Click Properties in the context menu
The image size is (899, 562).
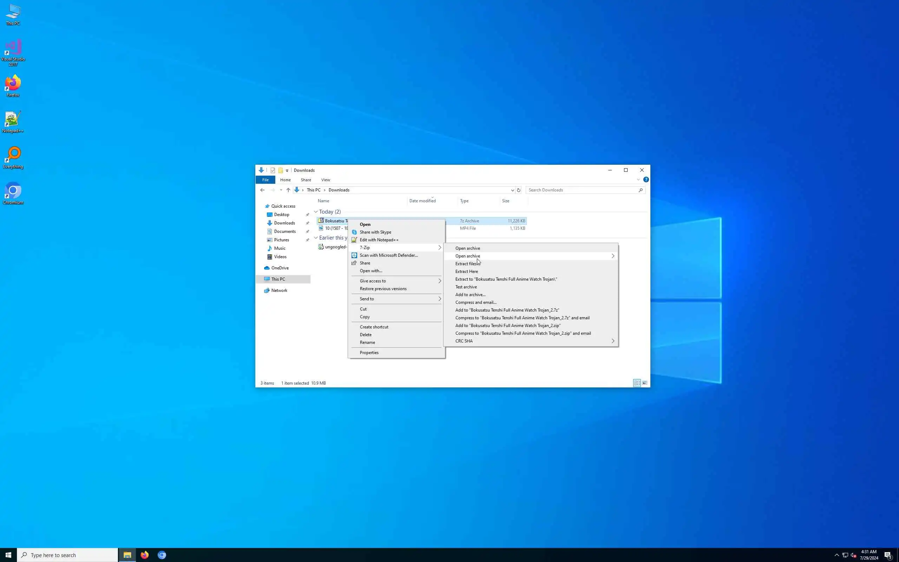pos(369,352)
